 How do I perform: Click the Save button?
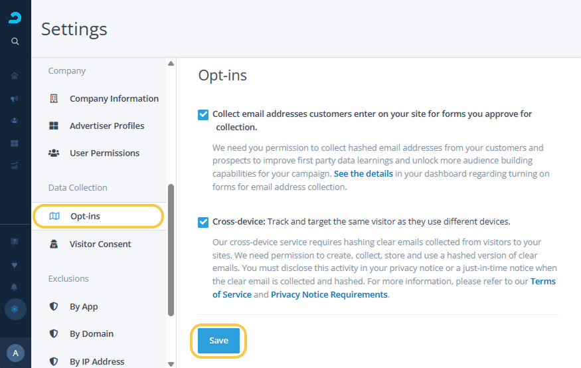[x=218, y=341]
